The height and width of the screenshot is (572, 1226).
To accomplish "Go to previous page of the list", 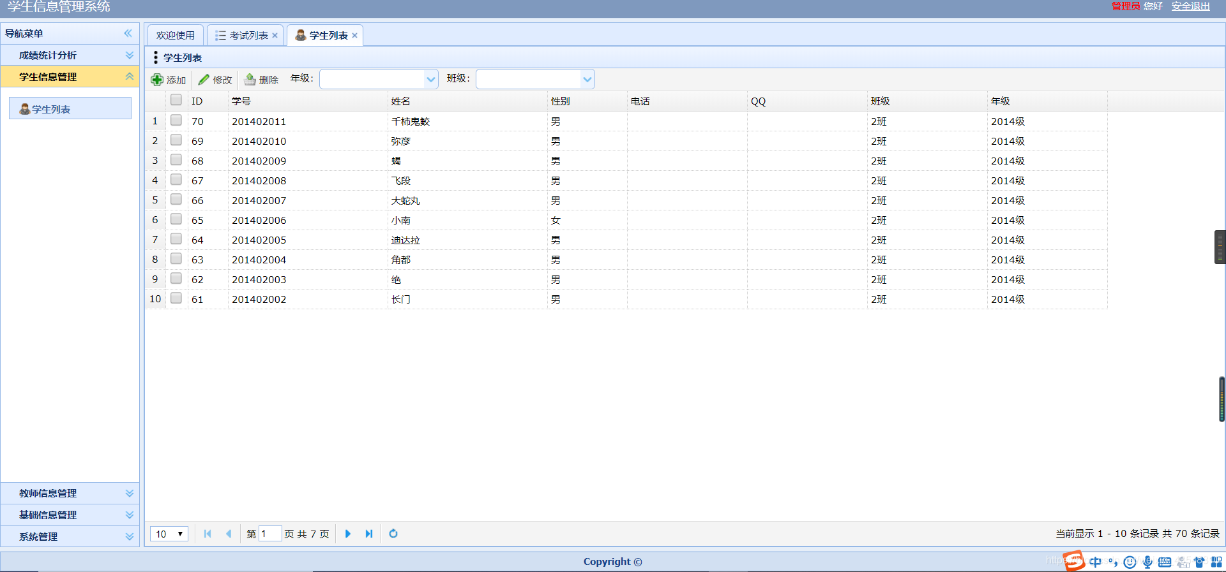I will coord(228,534).
